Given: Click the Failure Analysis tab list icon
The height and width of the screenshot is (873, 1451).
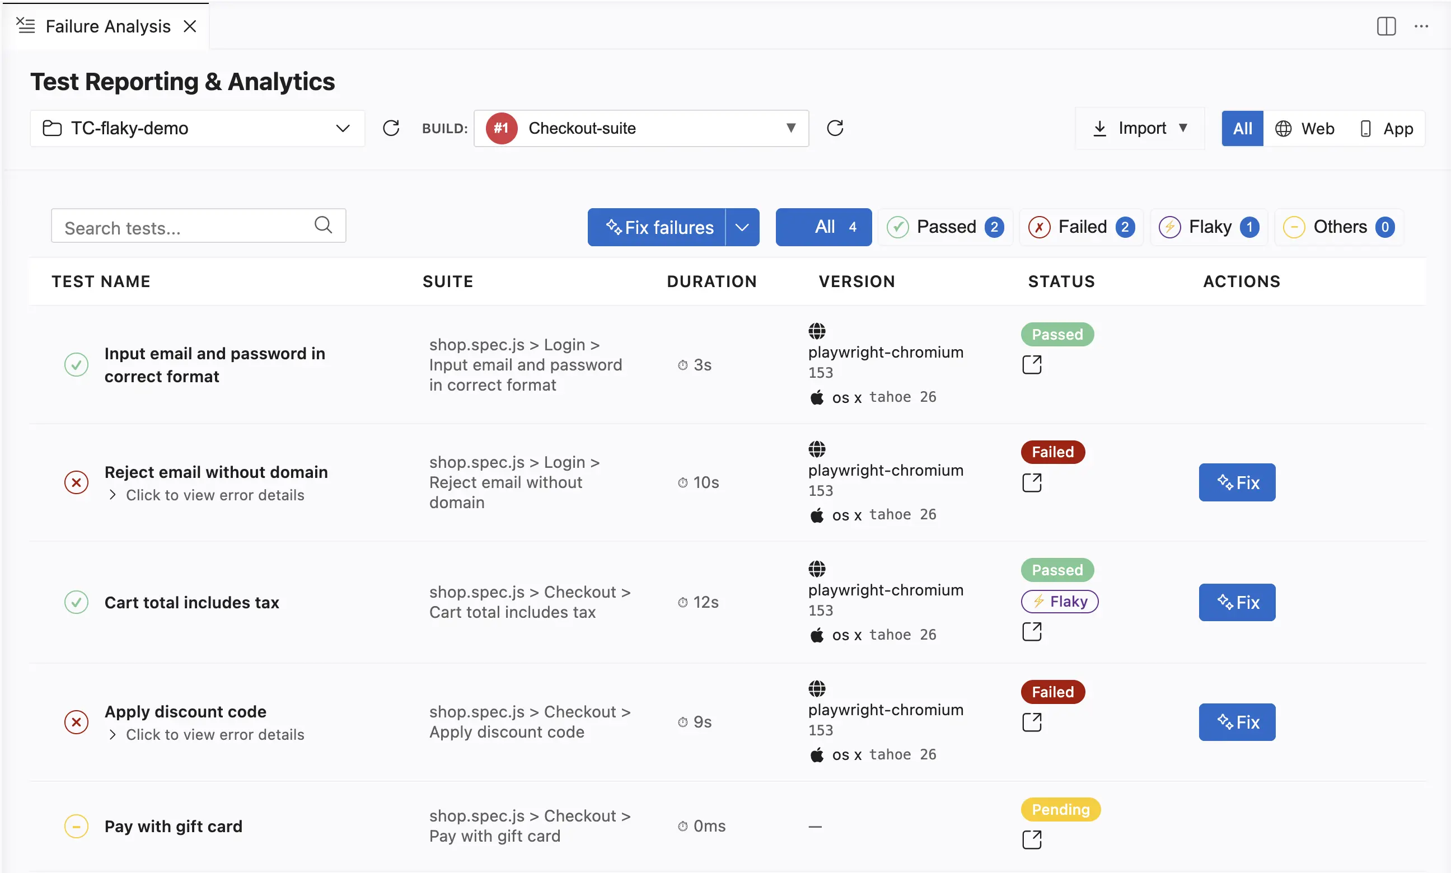Looking at the screenshot, I should (26, 26).
